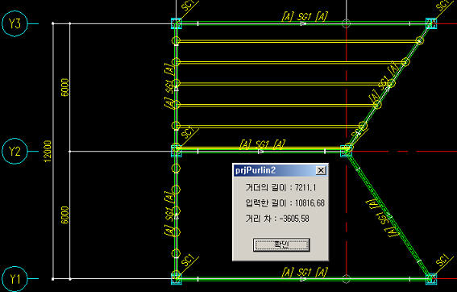Screen dimensions: 457x292
Task: Select the cyan column node at right end of Y3 beam
Action: 431,23
